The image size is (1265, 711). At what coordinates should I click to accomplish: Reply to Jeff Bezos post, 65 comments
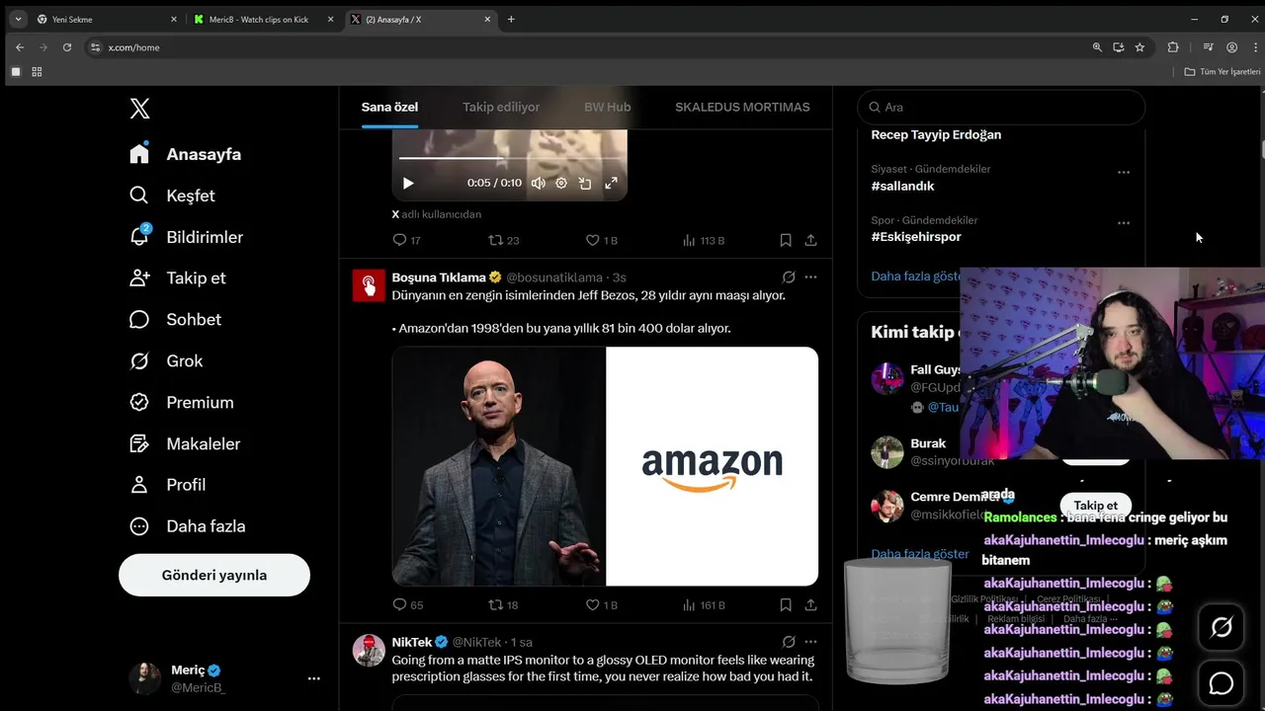click(x=407, y=605)
